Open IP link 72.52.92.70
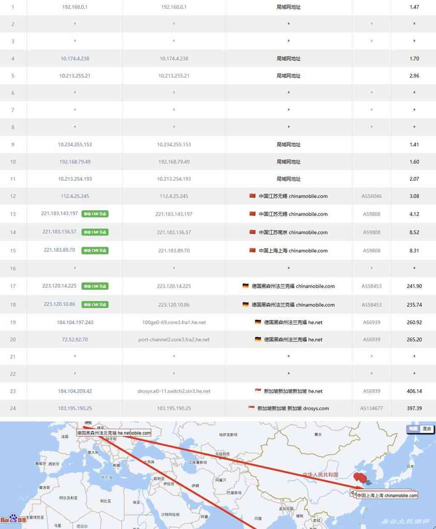Image resolution: width=436 pixels, height=529 pixels. click(75, 340)
